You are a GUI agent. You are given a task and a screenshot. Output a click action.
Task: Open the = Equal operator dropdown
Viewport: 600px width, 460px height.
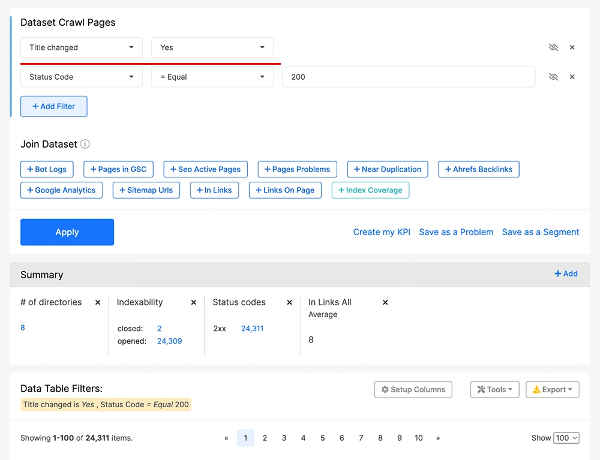point(212,77)
